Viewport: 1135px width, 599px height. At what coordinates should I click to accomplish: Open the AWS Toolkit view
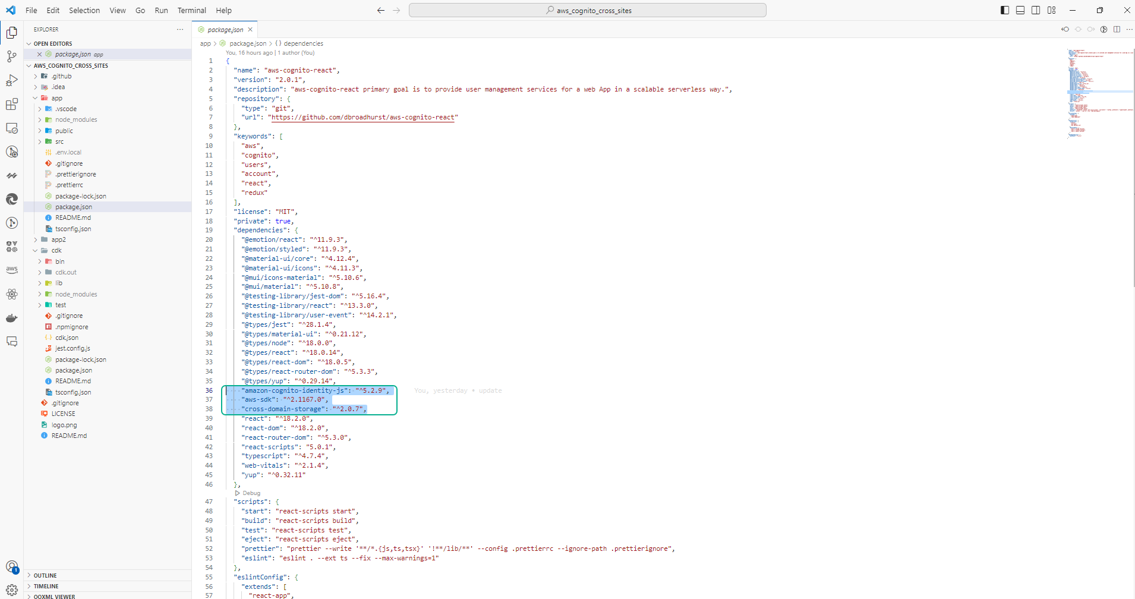(12, 270)
